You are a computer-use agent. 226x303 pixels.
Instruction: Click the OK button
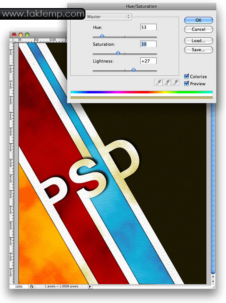tap(198, 20)
